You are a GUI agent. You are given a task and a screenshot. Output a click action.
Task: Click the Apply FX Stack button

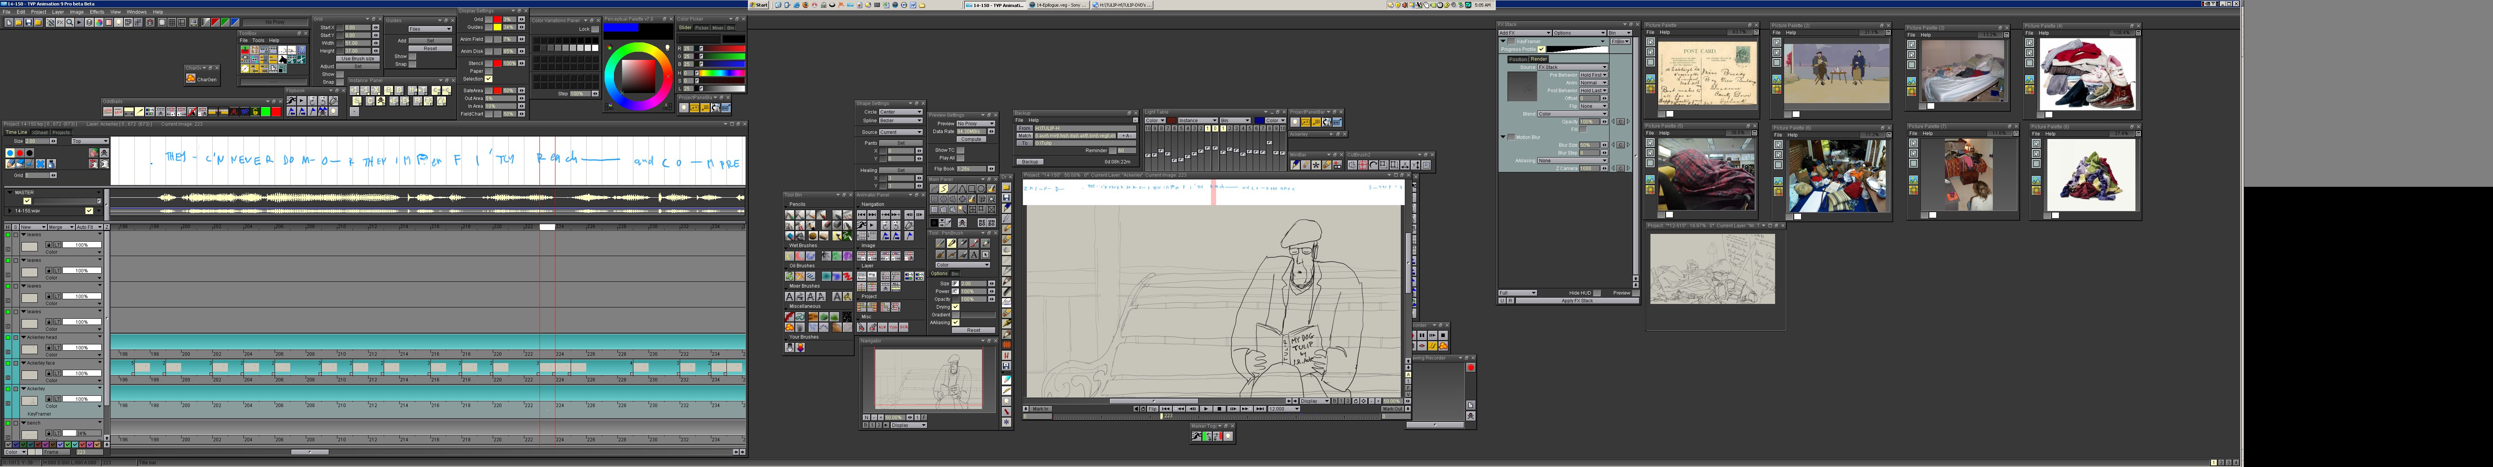click(1578, 301)
